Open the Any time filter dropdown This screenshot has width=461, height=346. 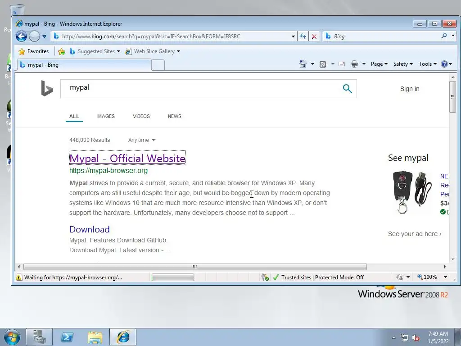[x=141, y=141]
